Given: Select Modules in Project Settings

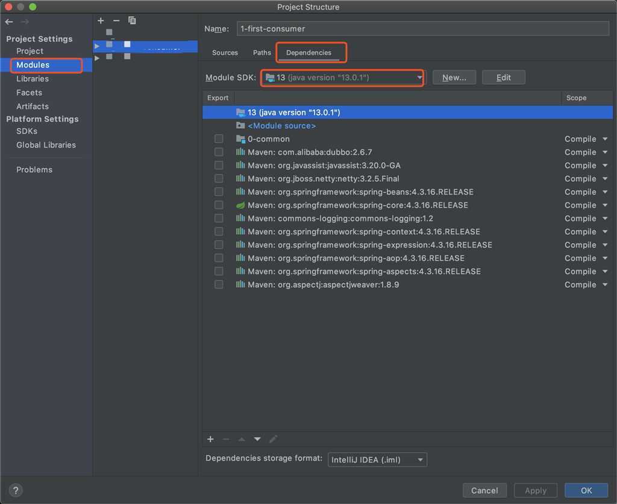Looking at the screenshot, I should point(33,65).
